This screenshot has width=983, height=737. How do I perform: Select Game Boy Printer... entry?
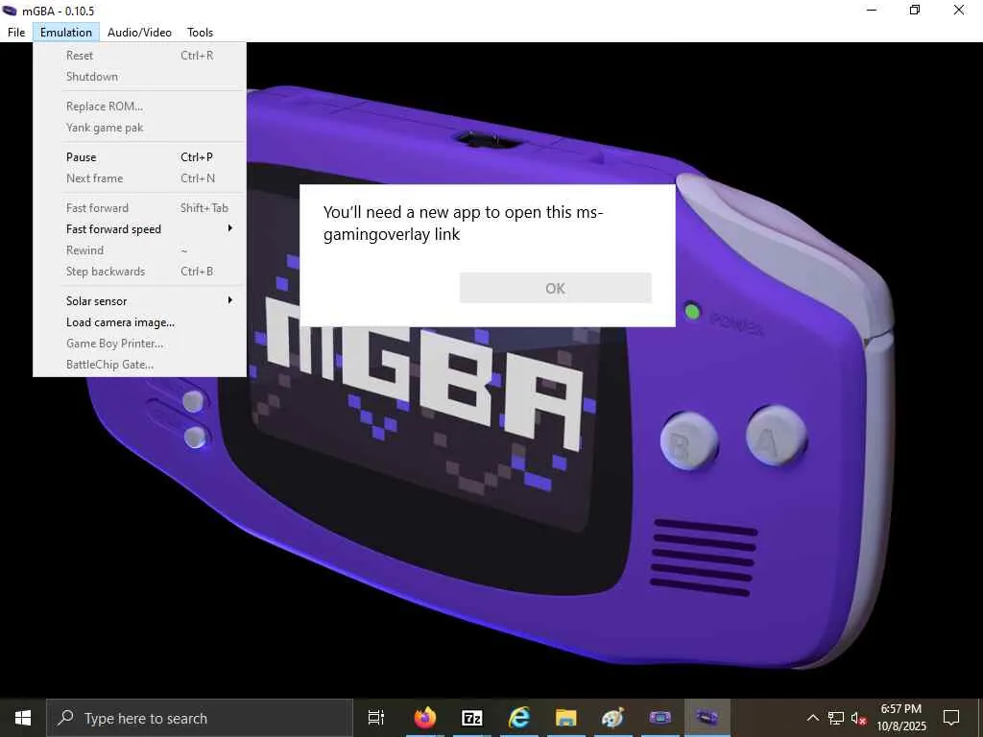tap(139, 344)
